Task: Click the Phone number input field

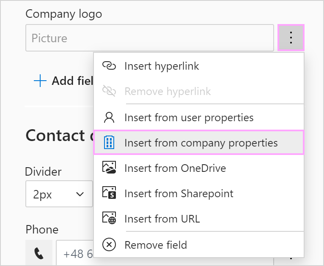Action: tap(75, 253)
